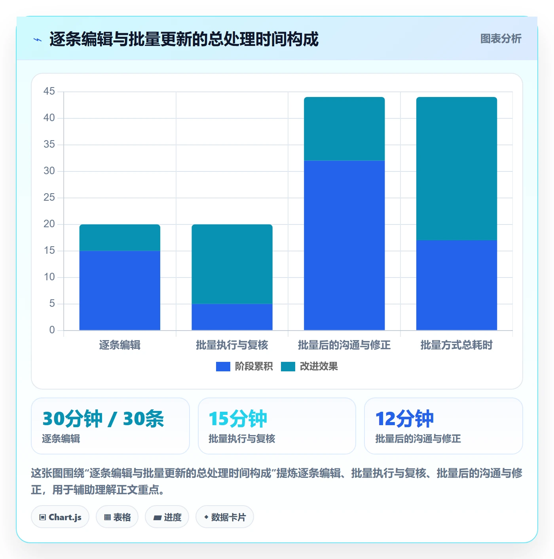Viewport: 554px width, 559px height.
Task: Click the blue segment of the 批量后的沟通与修正 bar
Action: point(344,245)
